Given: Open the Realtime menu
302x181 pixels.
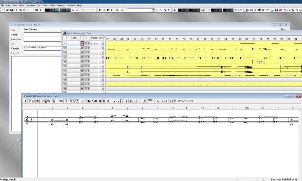Looking at the screenshot, I should click(31, 6).
